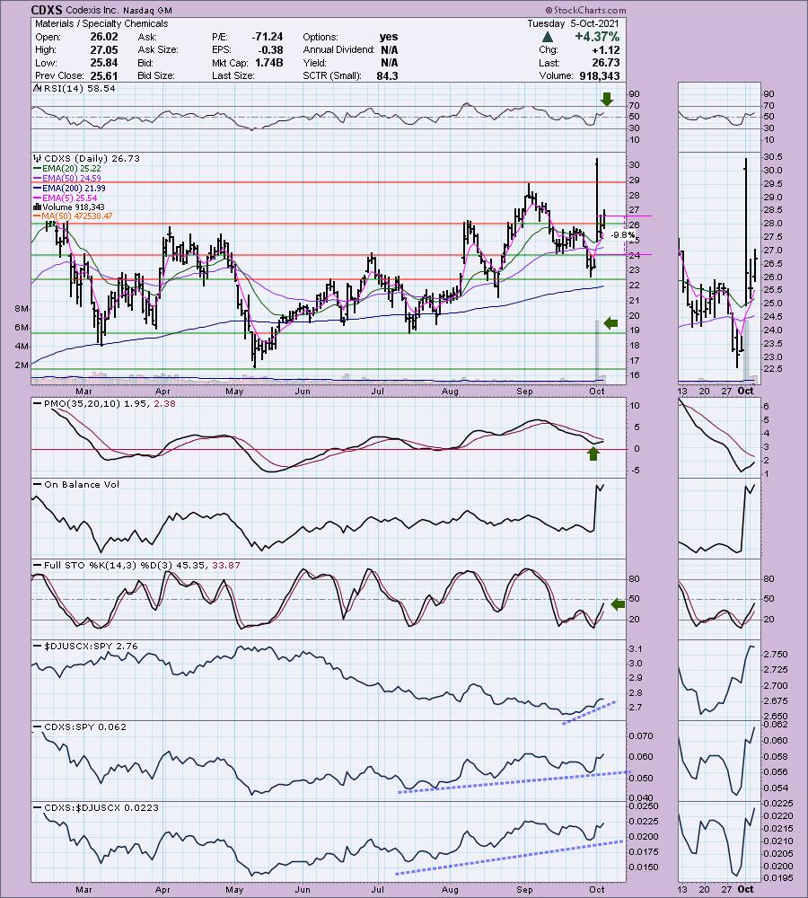The image size is (808, 898).
Task: Select the Open value 26.02
Action: 103,37
